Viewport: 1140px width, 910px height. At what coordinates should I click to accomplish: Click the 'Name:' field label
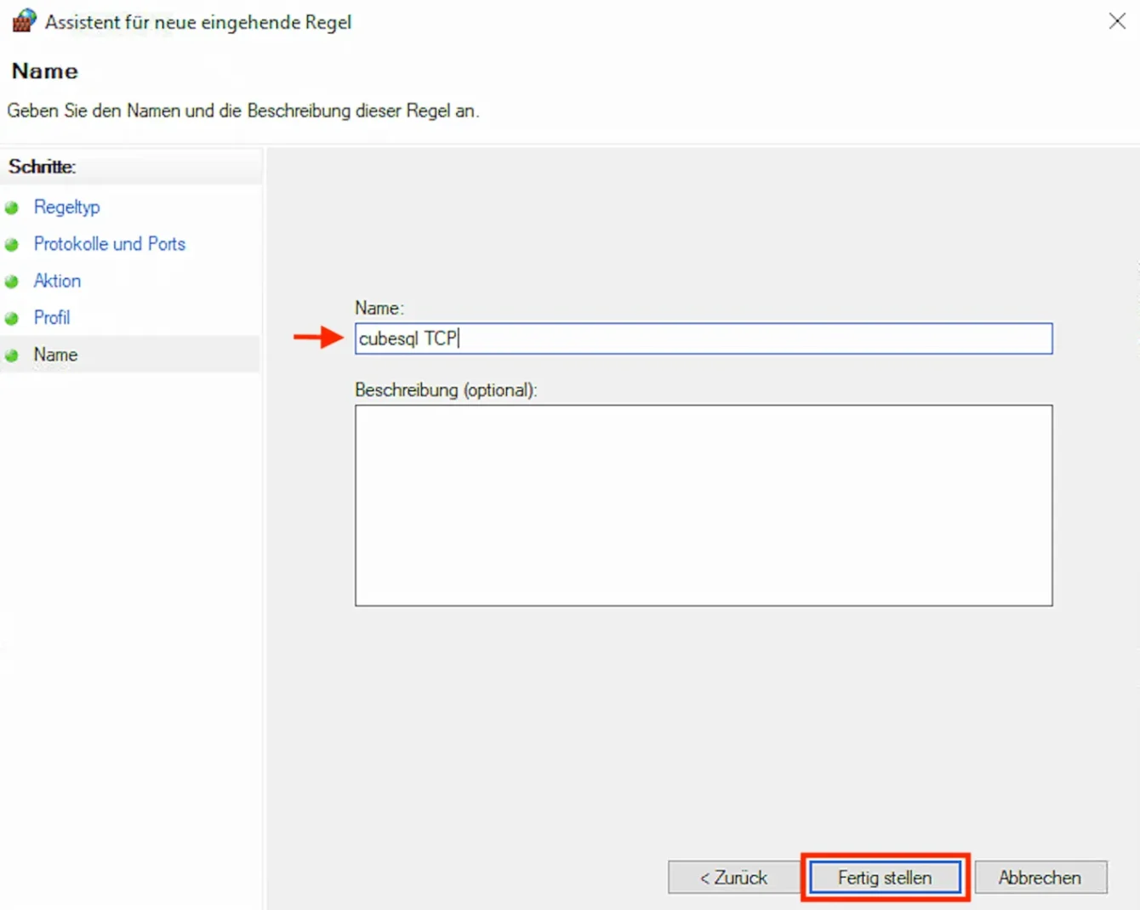379,308
